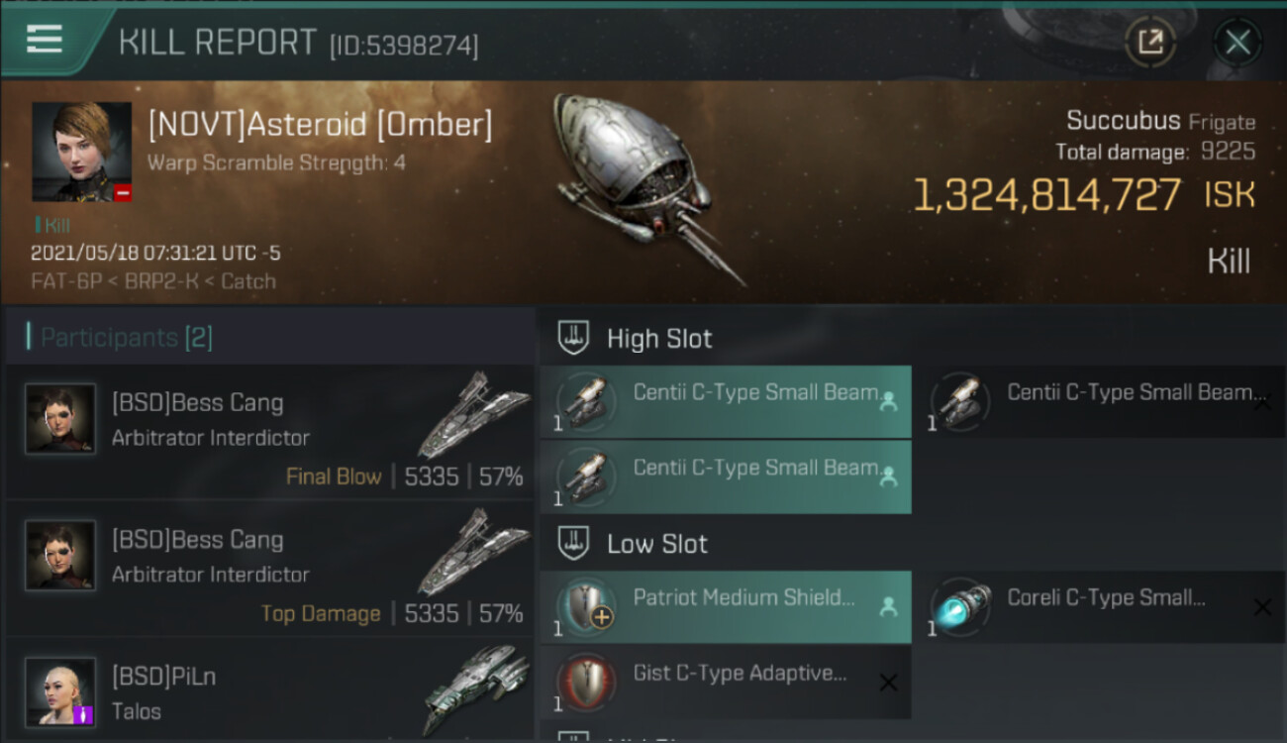Click the share kill report icon
This screenshot has width=1287, height=743.
click(1150, 42)
